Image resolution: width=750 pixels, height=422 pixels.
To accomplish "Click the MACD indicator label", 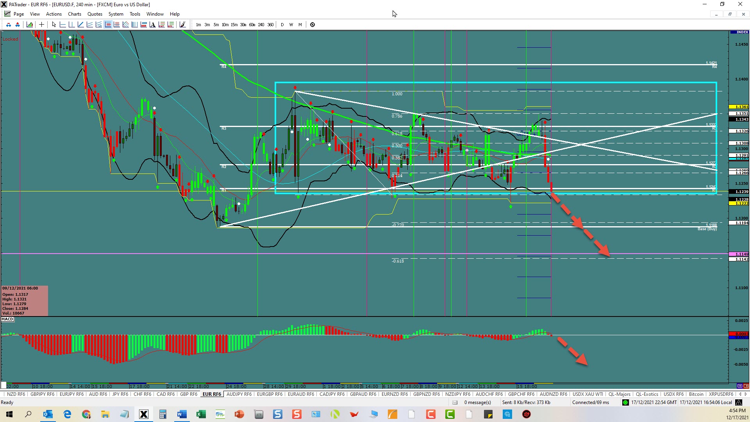I will pos(7,319).
